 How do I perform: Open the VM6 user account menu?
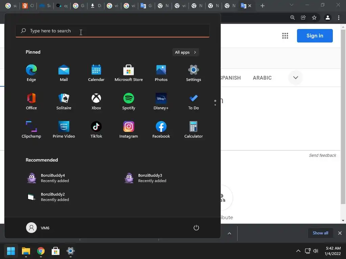pyautogui.click(x=38, y=228)
